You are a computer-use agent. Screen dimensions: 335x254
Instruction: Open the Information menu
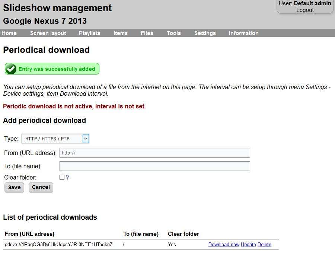[x=244, y=33]
